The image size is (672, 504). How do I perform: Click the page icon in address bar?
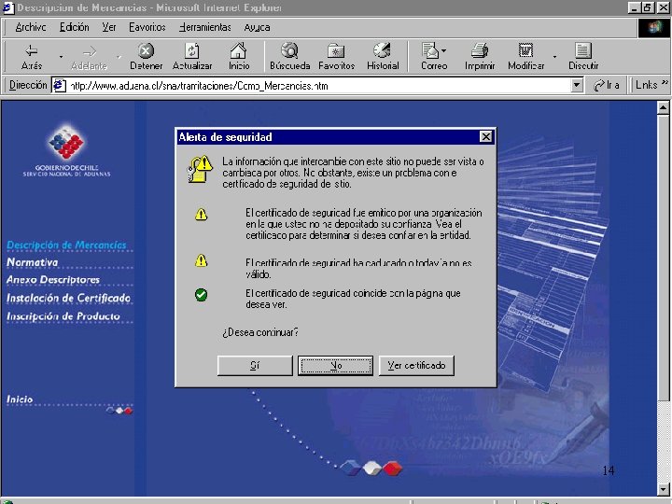tap(59, 85)
